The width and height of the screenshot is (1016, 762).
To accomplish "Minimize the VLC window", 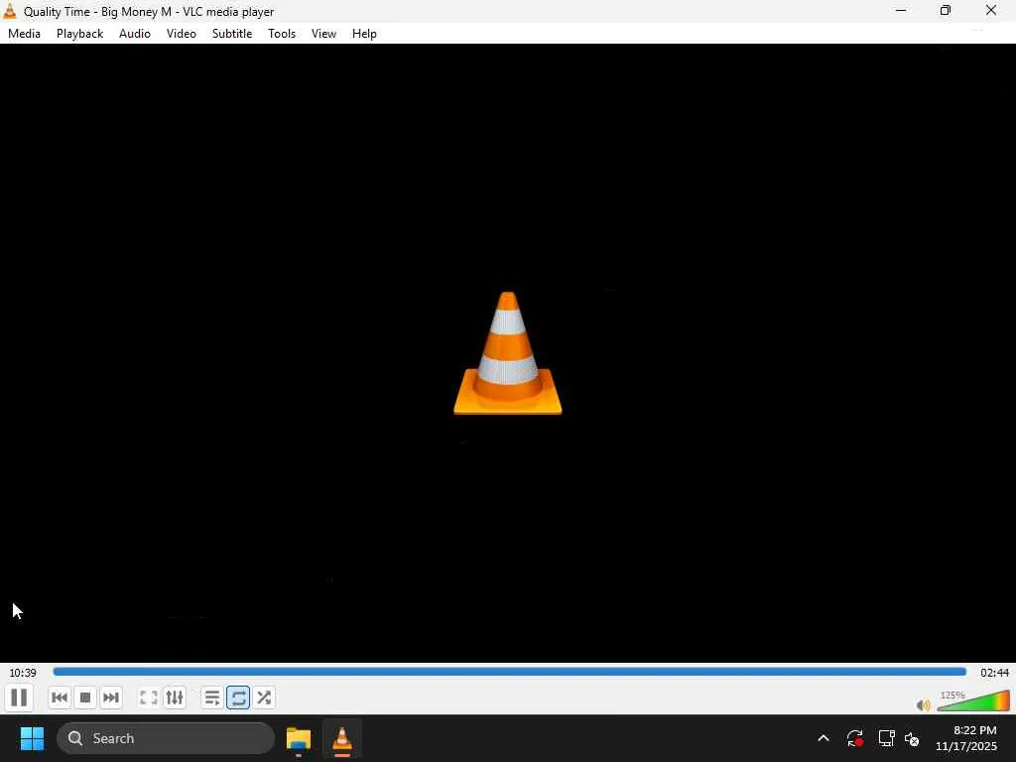I will click(901, 10).
